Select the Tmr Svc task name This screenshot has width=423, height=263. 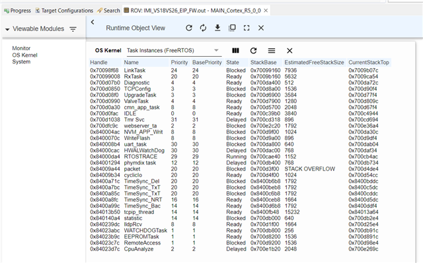click(x=134, y=120)
